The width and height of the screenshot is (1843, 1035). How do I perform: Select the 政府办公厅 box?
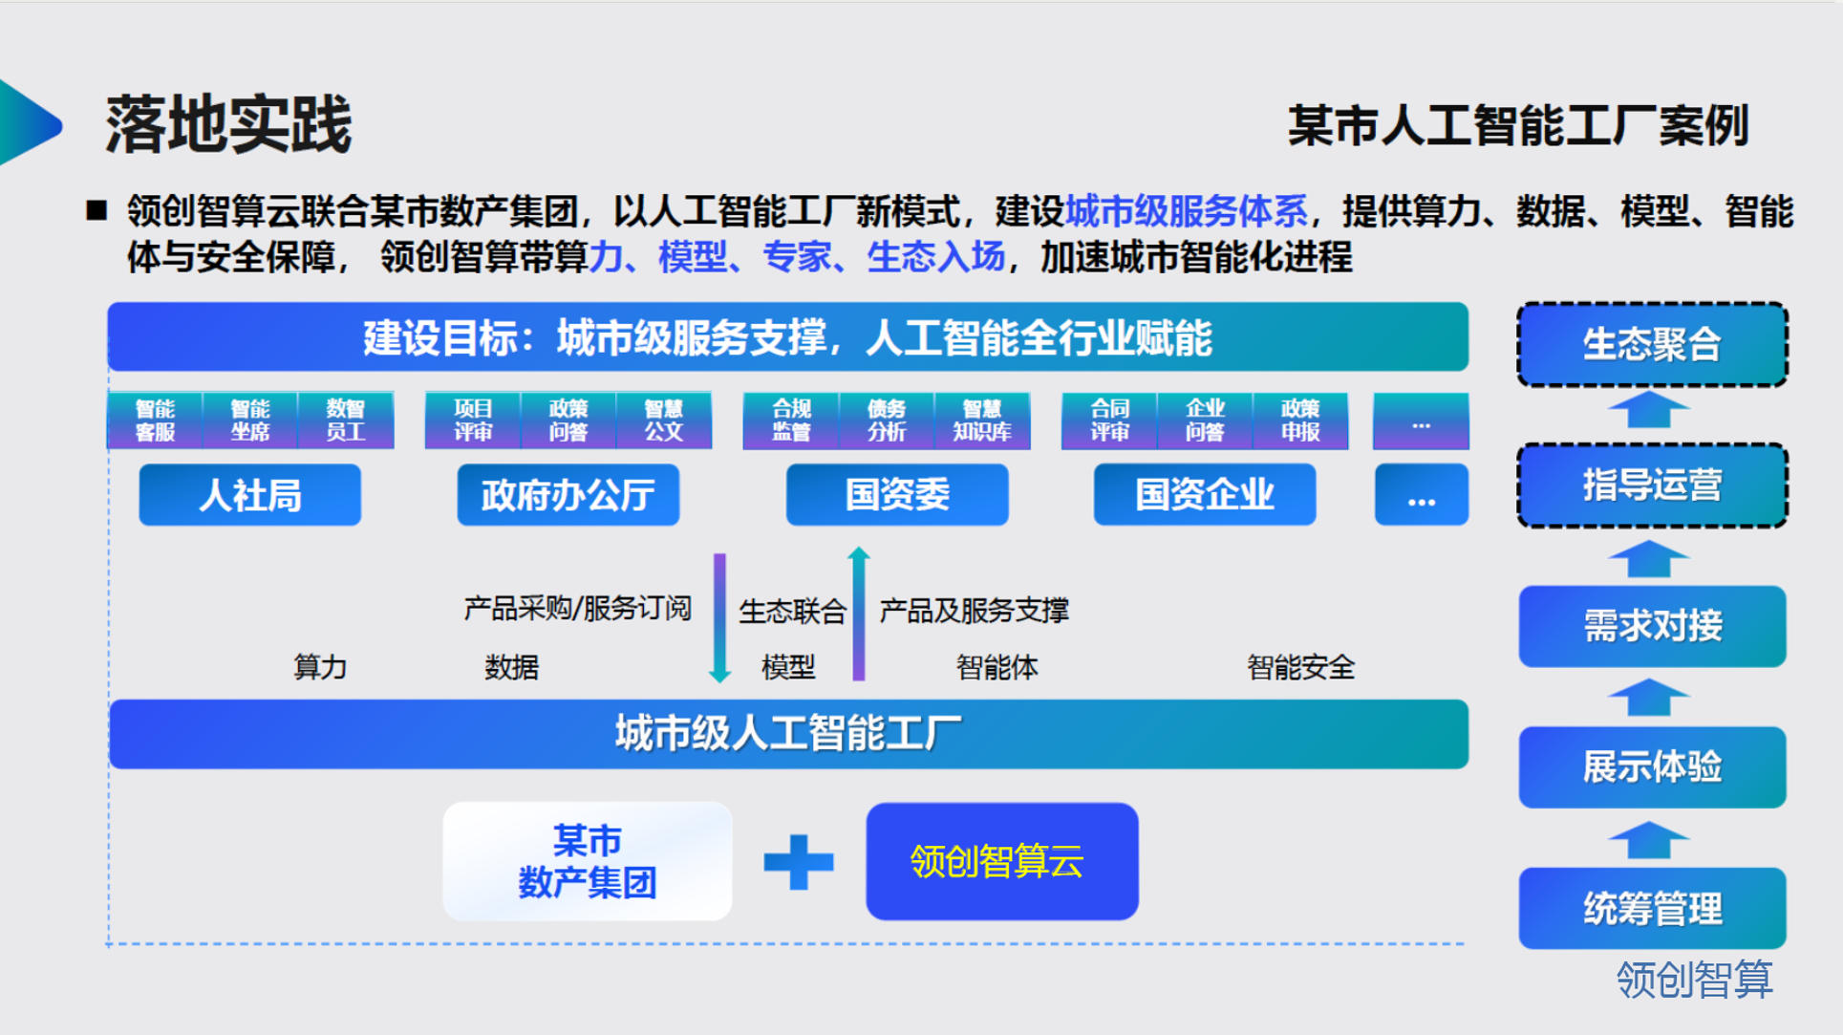[568, 495]
